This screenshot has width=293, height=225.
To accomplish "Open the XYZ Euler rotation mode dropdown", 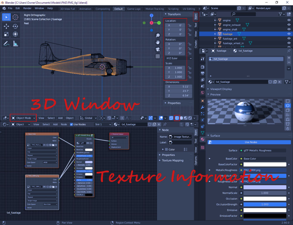I will [179, 59].
